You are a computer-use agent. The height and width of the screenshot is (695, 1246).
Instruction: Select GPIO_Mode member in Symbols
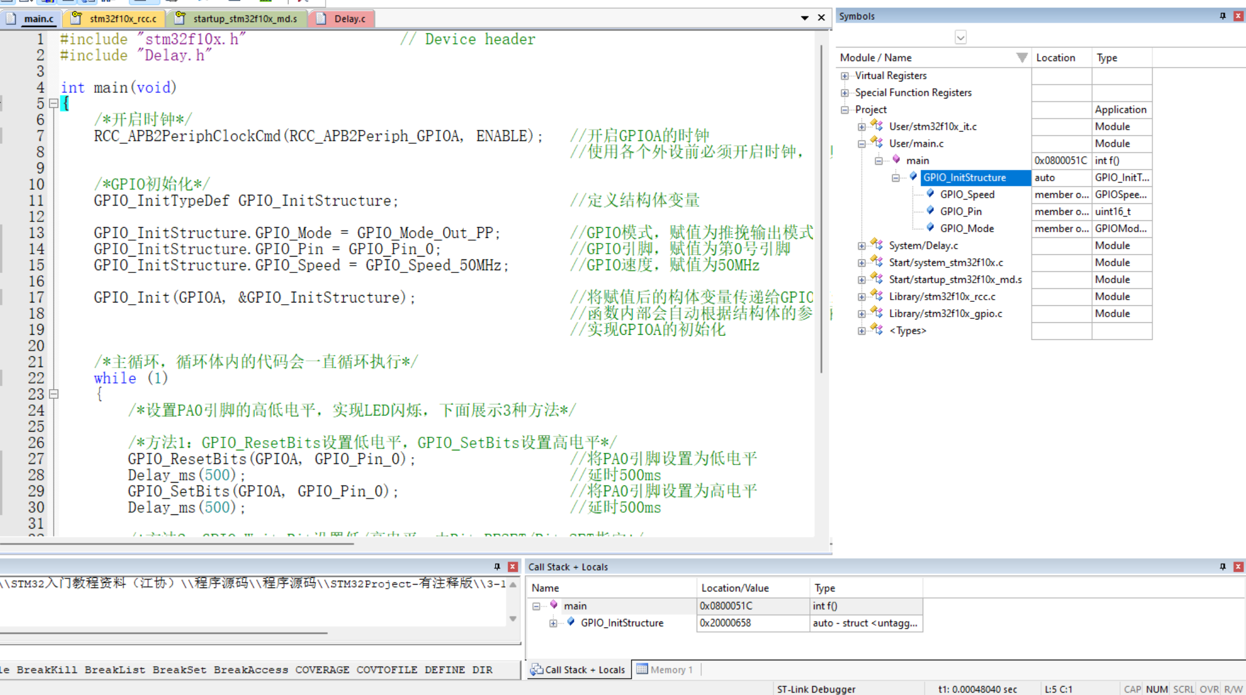(967, 228)
